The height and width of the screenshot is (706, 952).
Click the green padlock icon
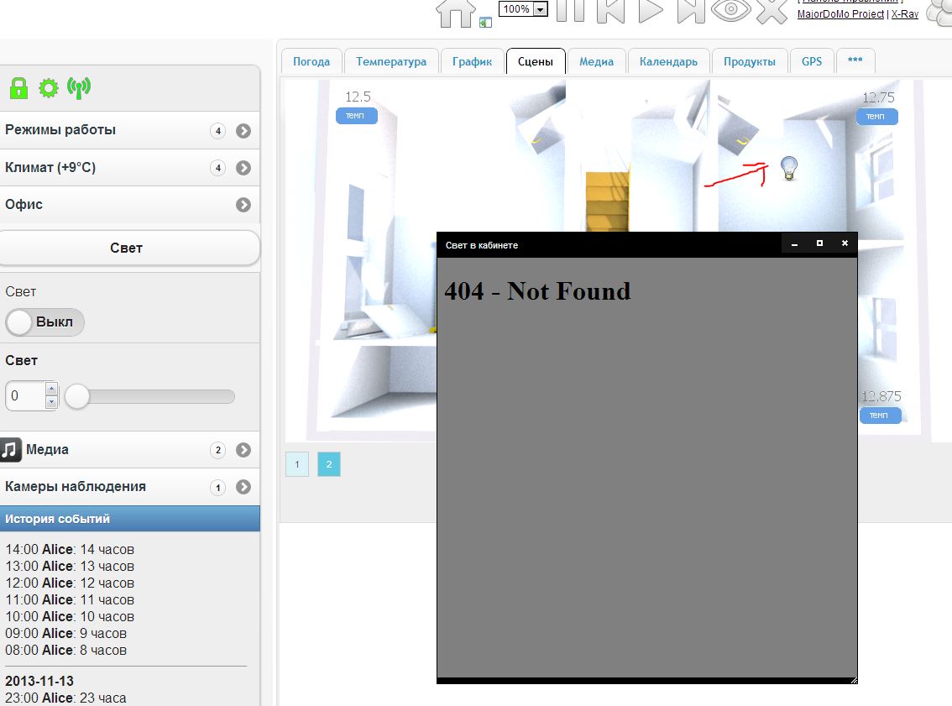(x=18, y=87)
